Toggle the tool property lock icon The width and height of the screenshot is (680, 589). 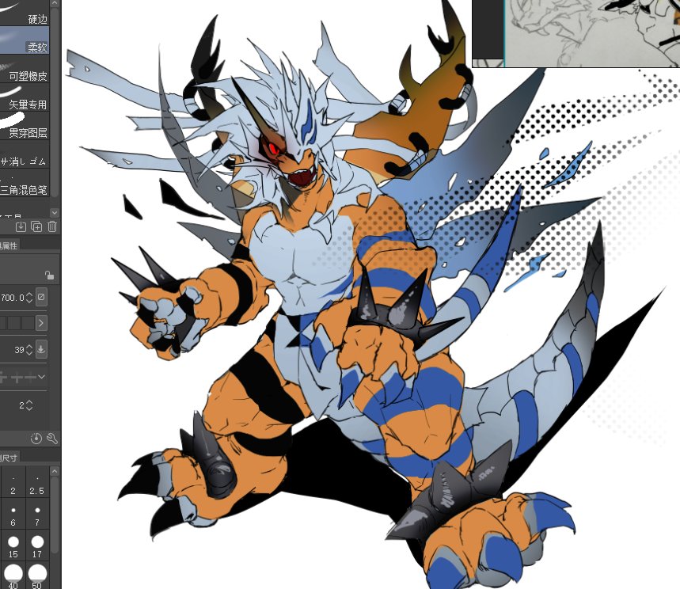[49, 275]
